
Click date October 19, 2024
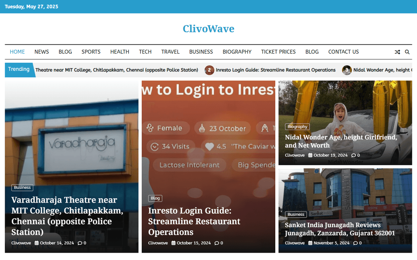pyautogui.click(x=331, y=155)
